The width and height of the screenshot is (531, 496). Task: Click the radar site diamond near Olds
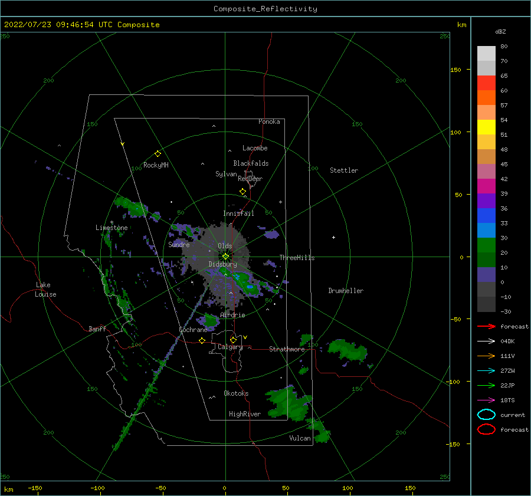pyautogui.click(x=225, y=257)
